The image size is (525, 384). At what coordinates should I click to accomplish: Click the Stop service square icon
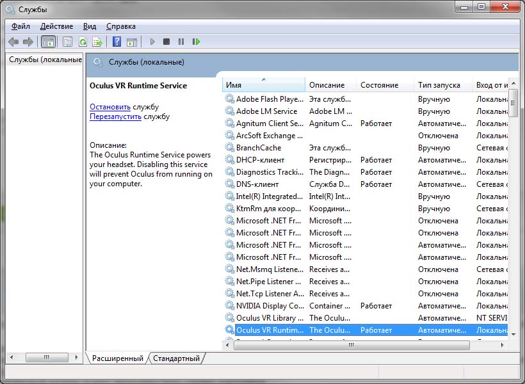click(x=166, y=42)
